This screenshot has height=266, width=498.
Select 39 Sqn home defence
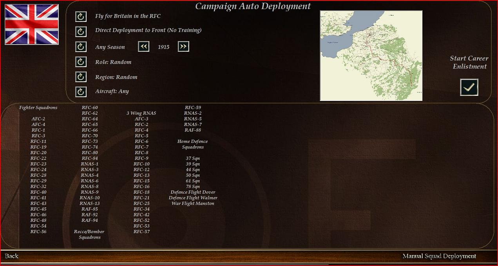coord(193,164)
